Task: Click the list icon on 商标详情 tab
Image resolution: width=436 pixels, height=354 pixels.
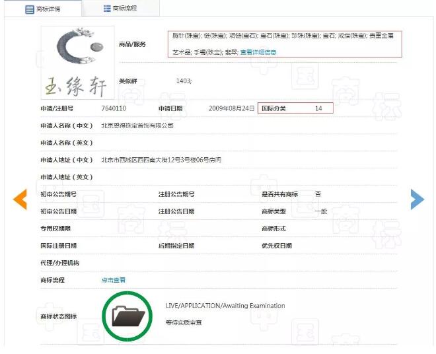Action: (30, 9)
